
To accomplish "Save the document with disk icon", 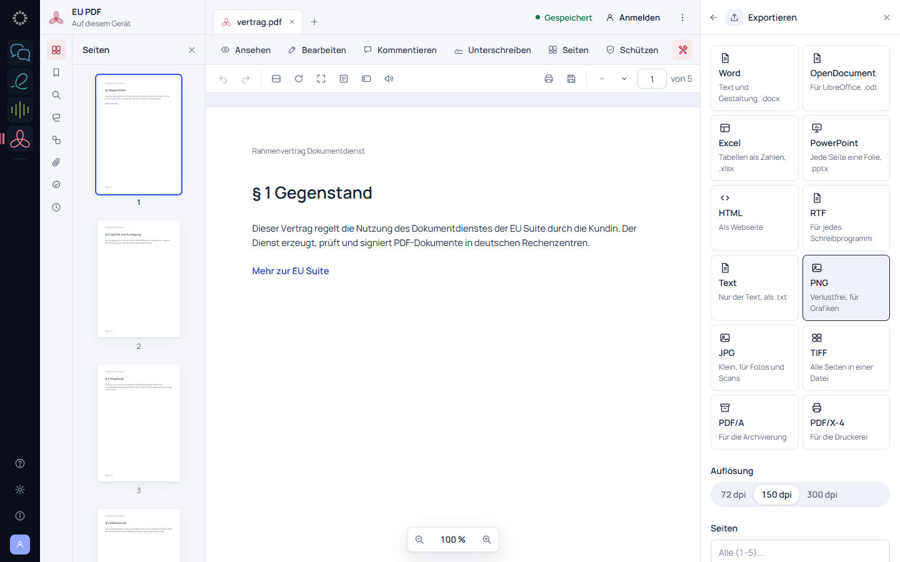I will pos(571,79).
